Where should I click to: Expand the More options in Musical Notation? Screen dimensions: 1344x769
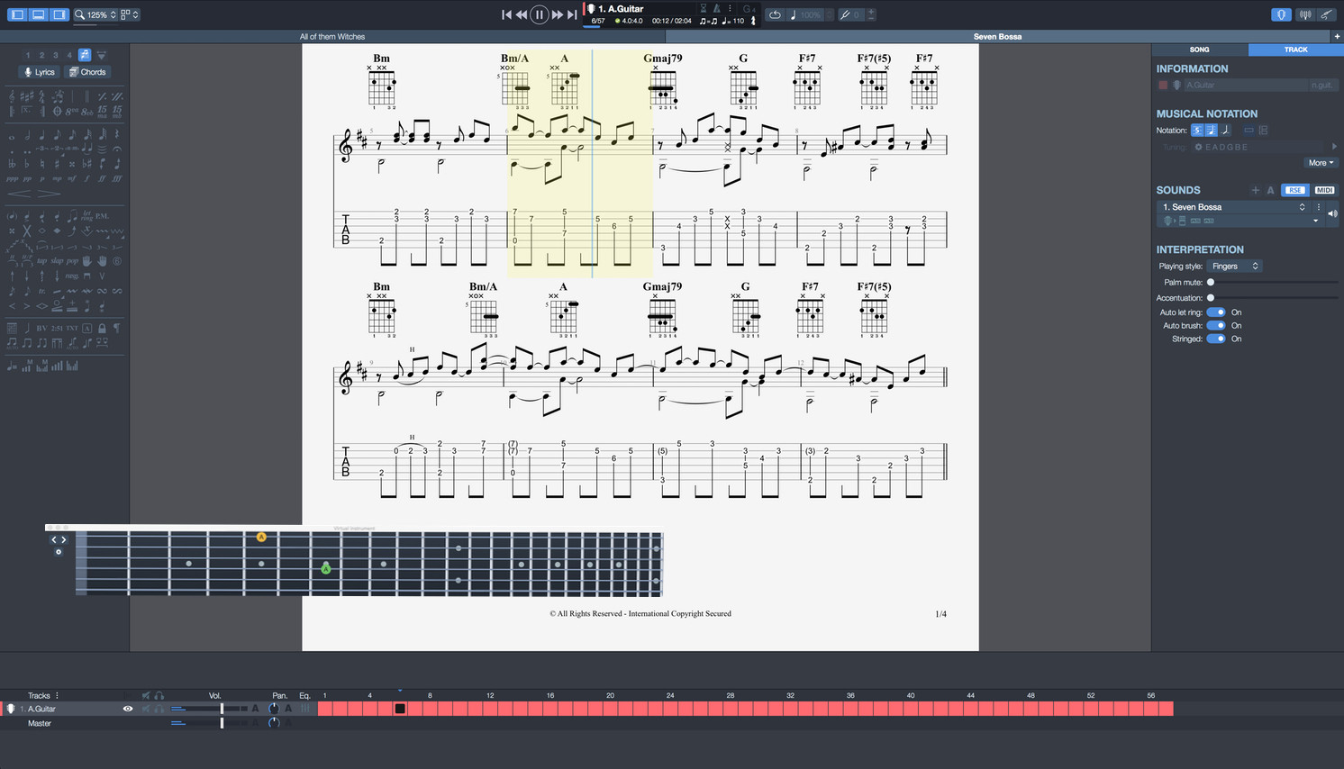point(1321,162)
